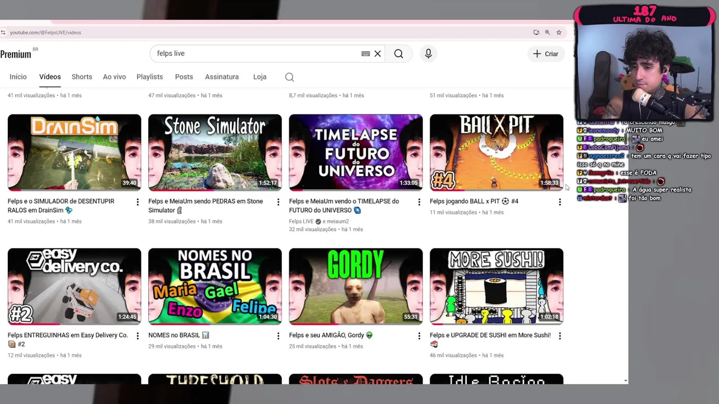The height and width of the screenshot is (404, 719).
Task: Open title 'NOMES no BRASIL'
Action: coord(179,335)
